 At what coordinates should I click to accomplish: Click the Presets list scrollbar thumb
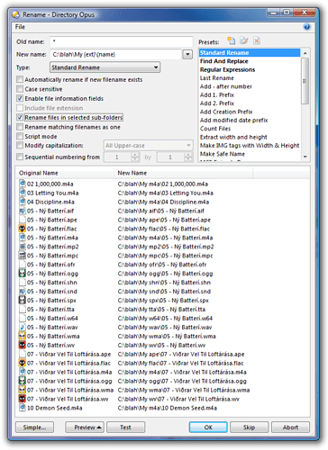pyautogui.click(x=305, y=81)
